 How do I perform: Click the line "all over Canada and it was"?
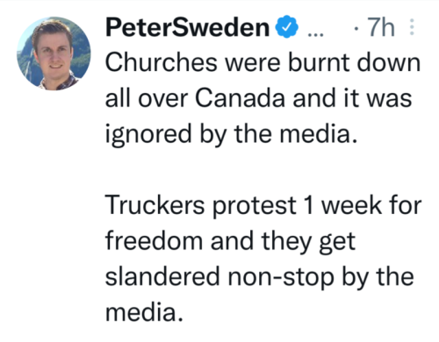(x=258, y=97)
